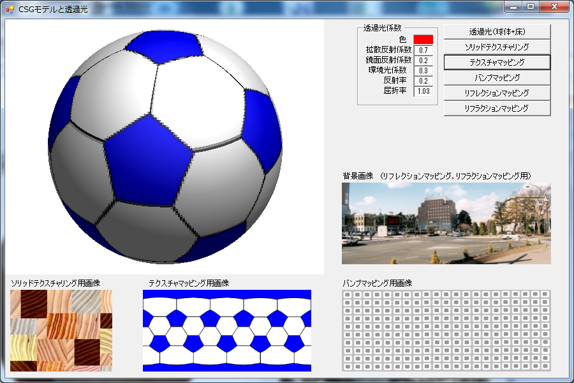The height and width of the screenshot is (383, 574).
Task: Click the 鏡面反射係数 input field
Action: click(x=423, y=61)
